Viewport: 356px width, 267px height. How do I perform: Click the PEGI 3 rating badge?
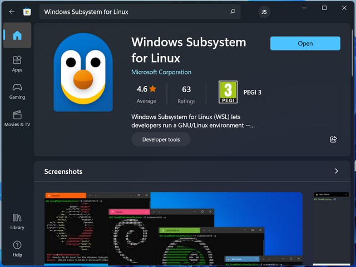click(x=228, y=93)
